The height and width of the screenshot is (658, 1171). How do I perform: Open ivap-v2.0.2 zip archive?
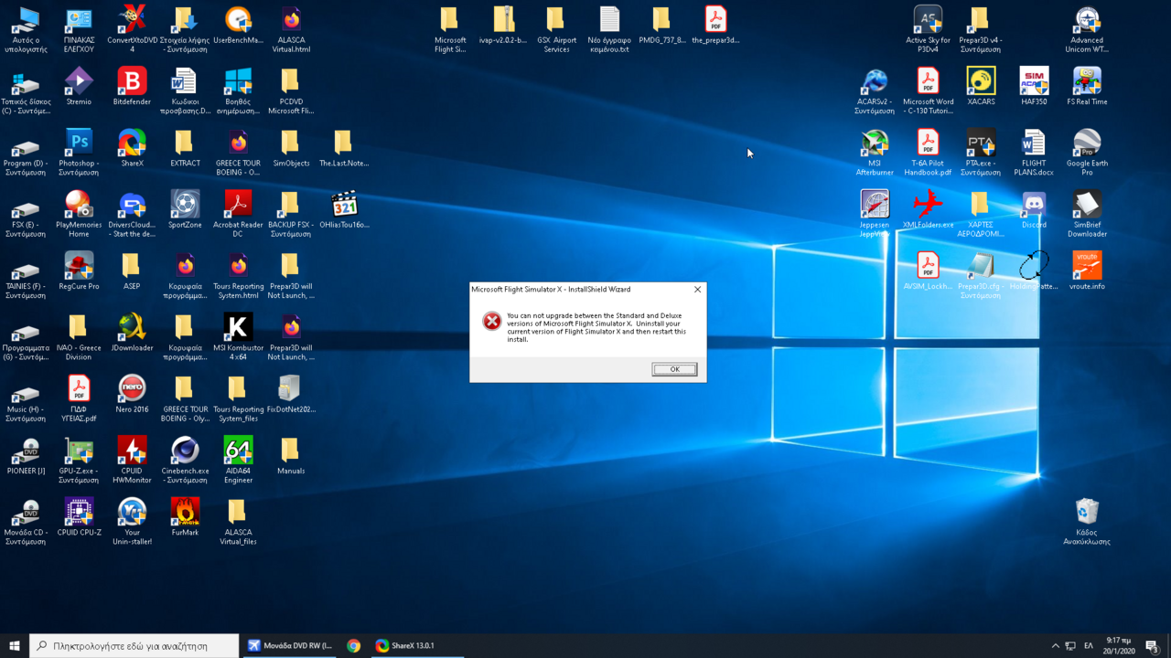[503, 24]
